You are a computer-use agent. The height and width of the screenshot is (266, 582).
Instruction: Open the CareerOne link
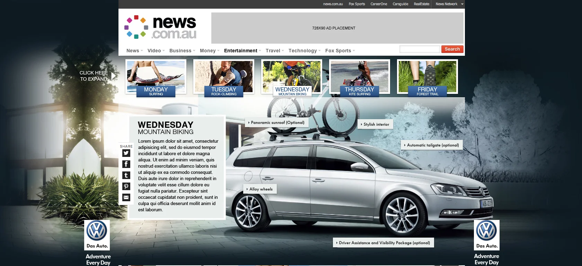click(379, 4)
